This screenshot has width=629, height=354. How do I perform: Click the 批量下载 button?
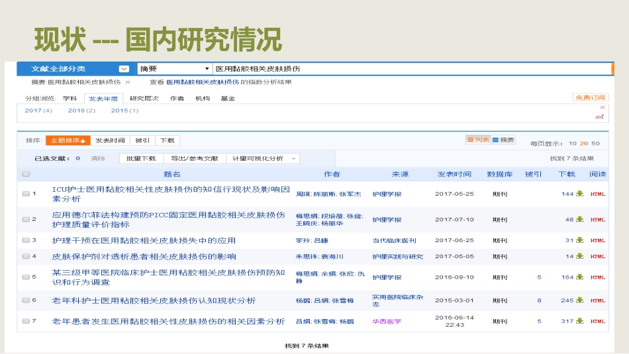(141, 158)
